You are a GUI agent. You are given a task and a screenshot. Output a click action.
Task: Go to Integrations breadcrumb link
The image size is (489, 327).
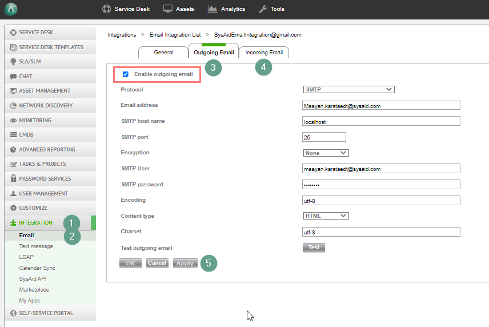coord(122,35)
